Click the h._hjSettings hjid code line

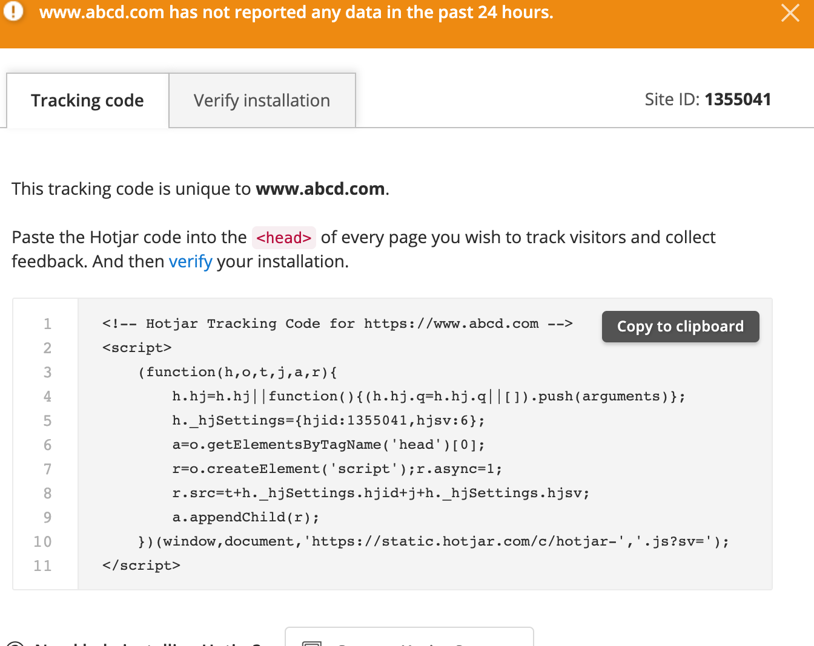pyautogui.click(x=328, y=420)
